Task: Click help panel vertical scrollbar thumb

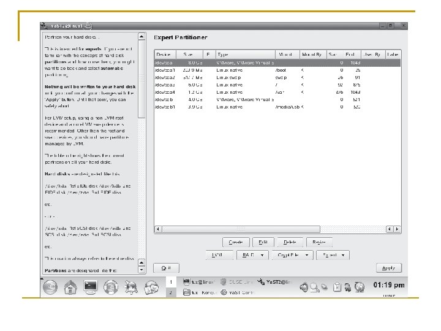Action: [x=141, y=79]
